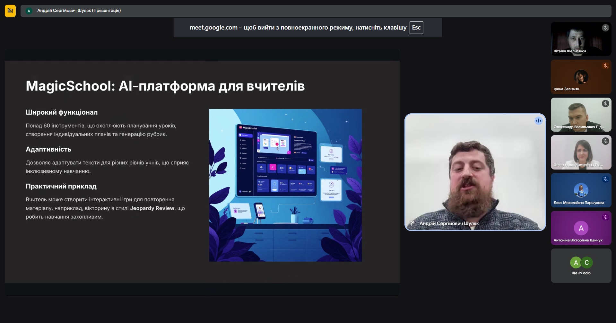Click the slide heading 'MagicSchool: AI-платформа для вчителів'
616x323 pixels.
tap(165, 86)
